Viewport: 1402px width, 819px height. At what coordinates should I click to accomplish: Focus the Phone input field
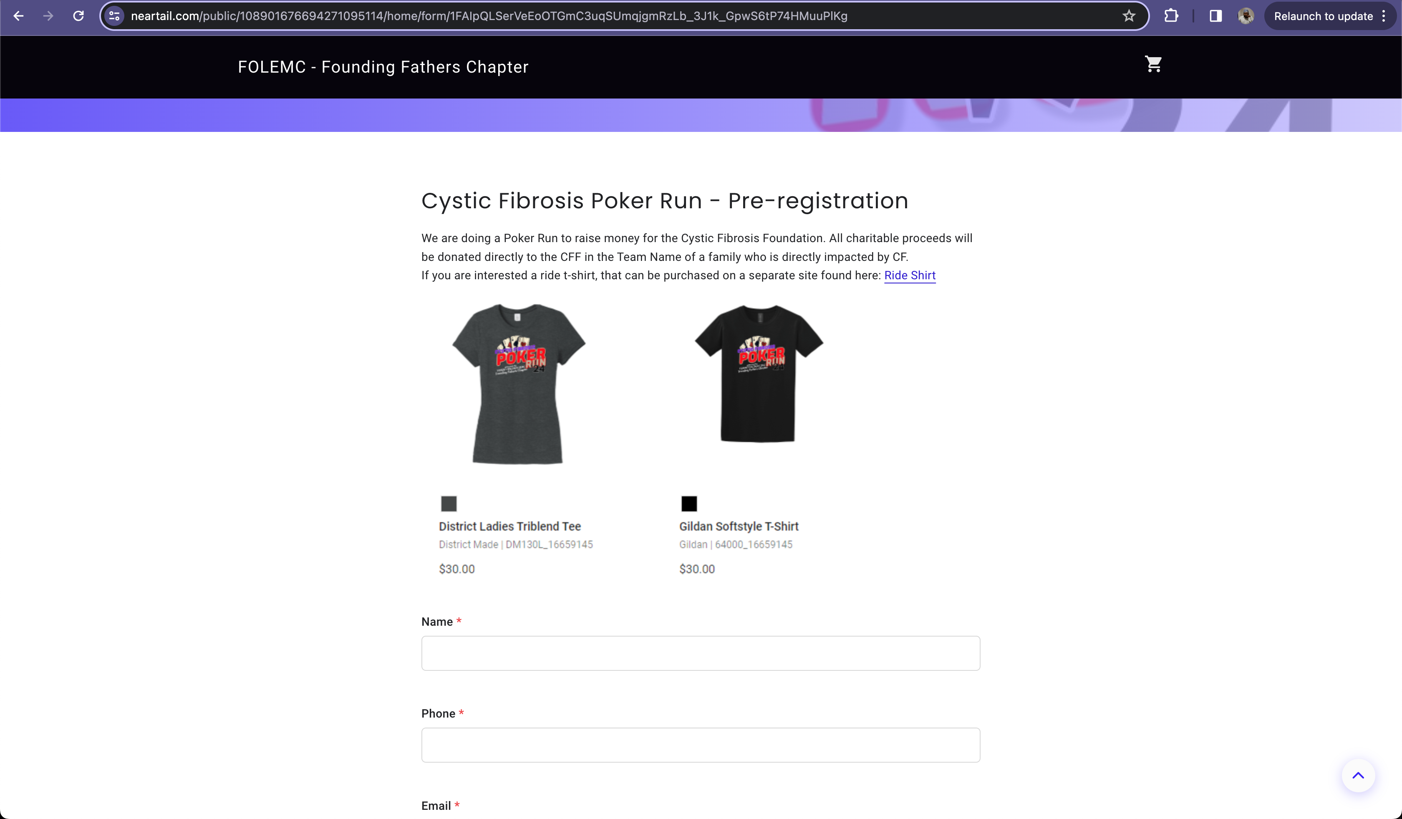(x=701, y=745)
